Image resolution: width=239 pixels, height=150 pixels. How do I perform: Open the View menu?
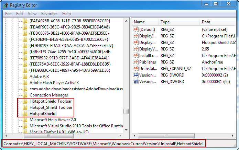coord(32,14)
